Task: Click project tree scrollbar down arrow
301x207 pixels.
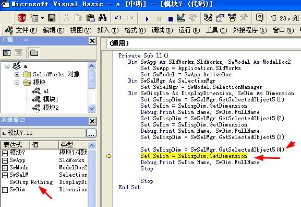Action: [x=92, y=109]
